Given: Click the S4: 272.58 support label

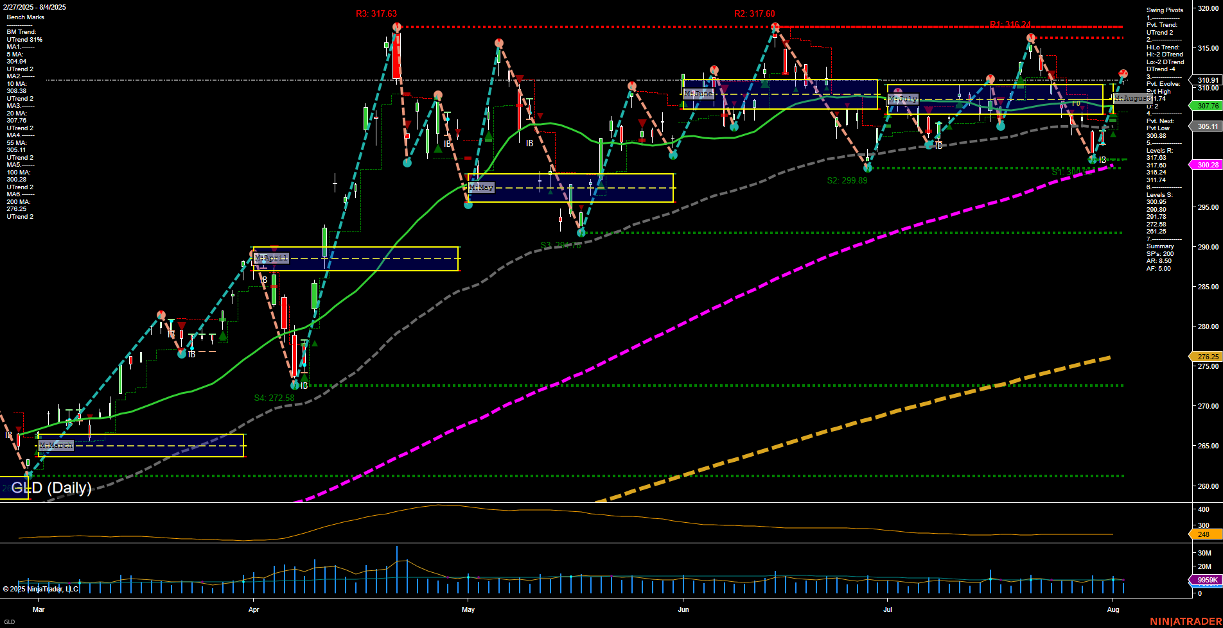Looking at the screenshot, I should click(x=275, y=398).
